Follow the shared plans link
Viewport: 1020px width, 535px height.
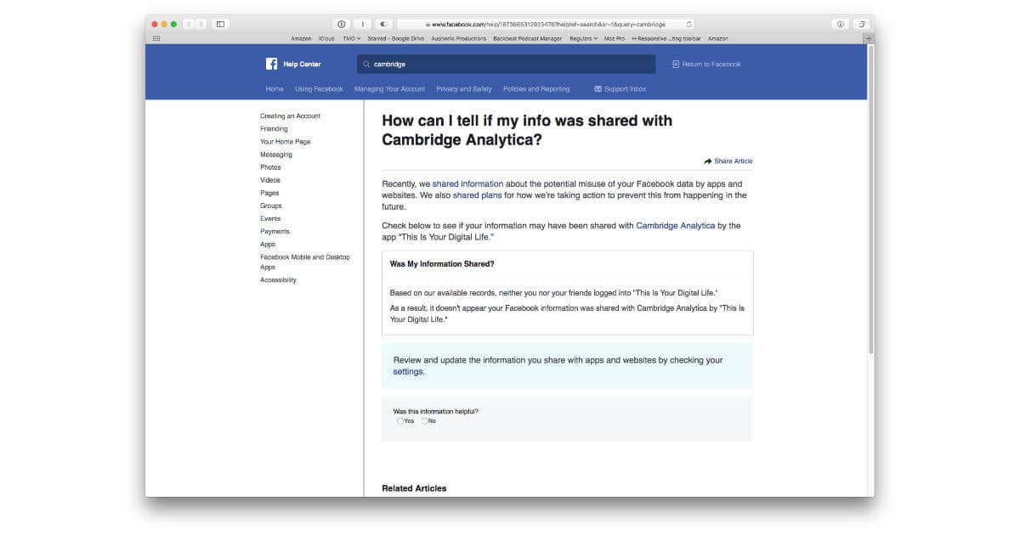[x=477, y=195]
